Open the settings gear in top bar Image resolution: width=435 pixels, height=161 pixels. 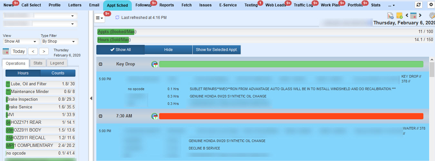pos(430,5)
